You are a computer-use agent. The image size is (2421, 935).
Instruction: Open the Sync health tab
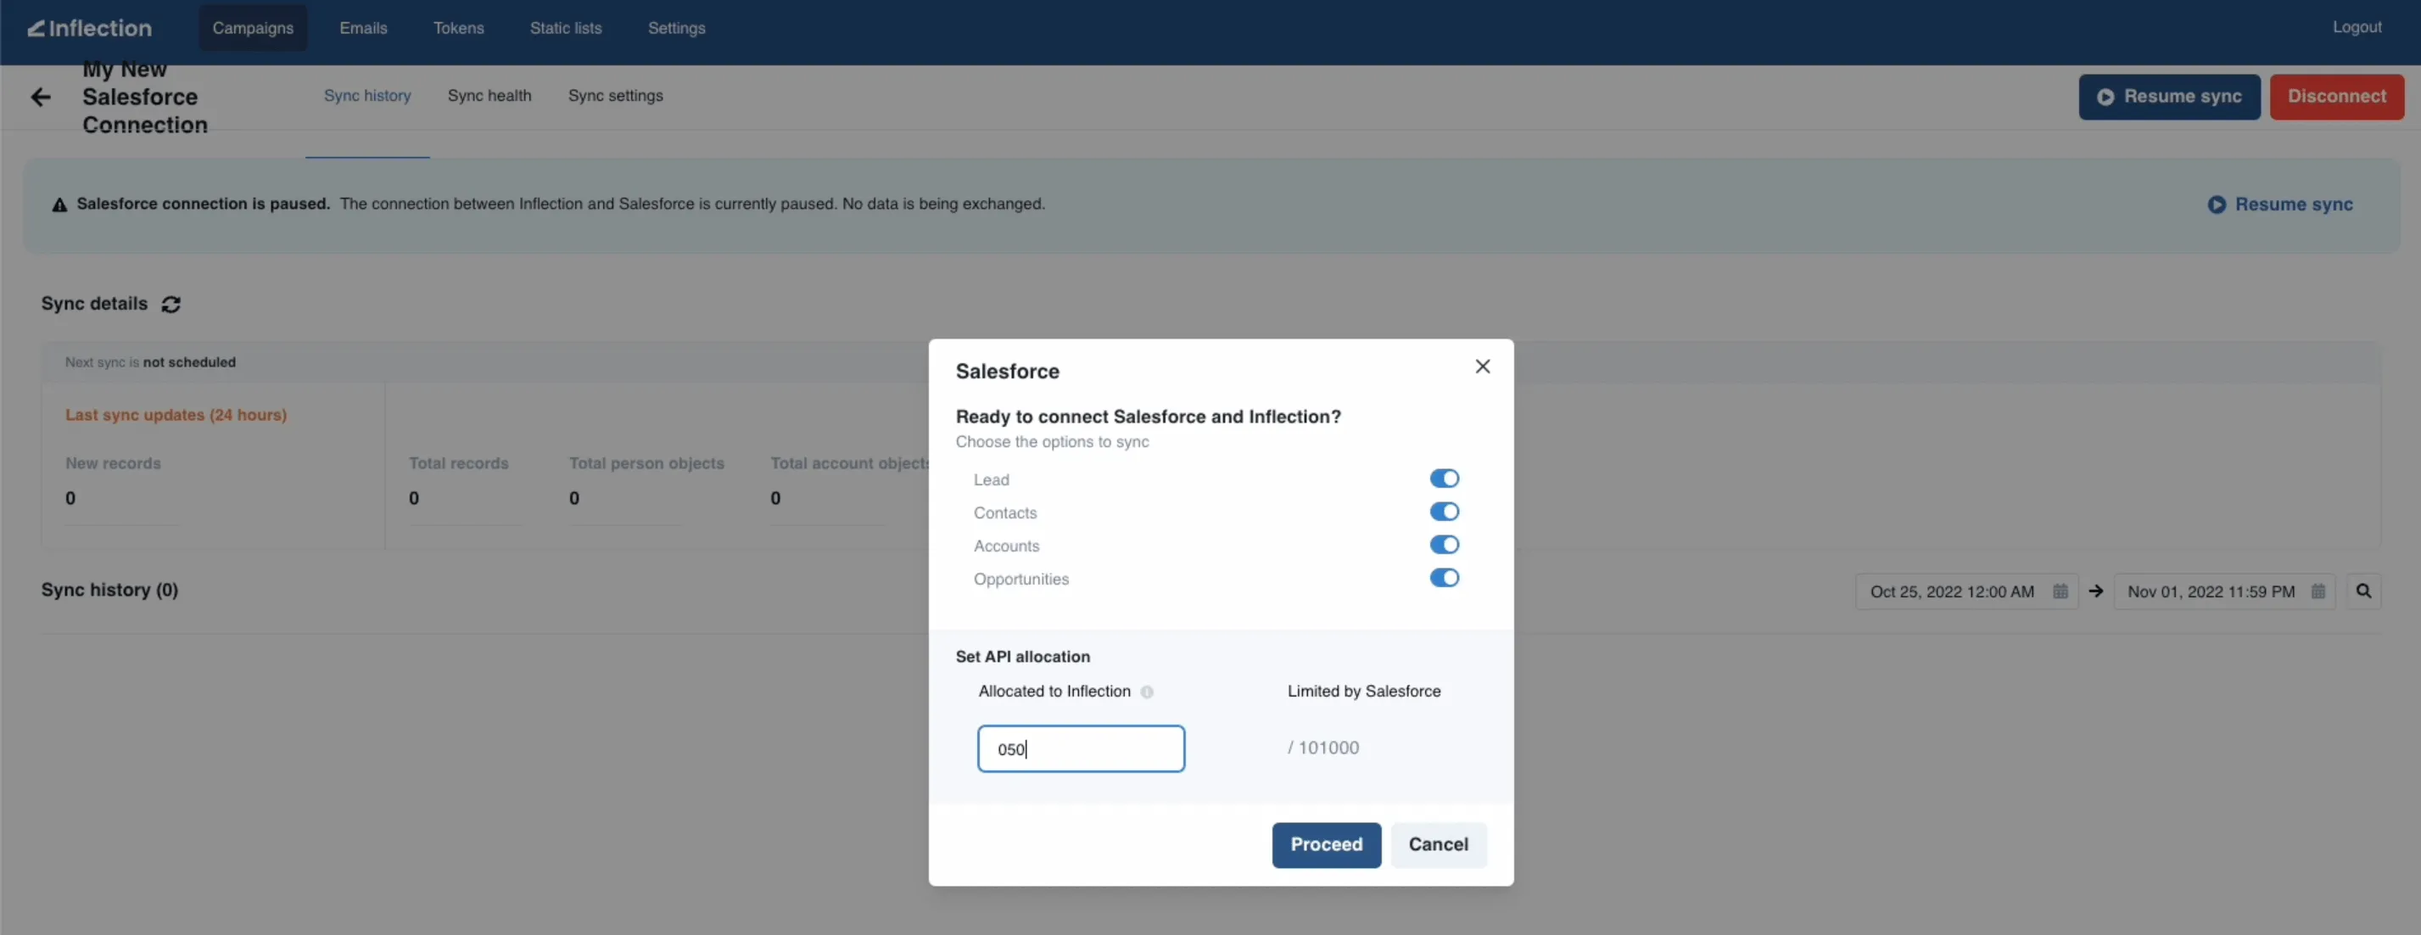coord(489,96)
